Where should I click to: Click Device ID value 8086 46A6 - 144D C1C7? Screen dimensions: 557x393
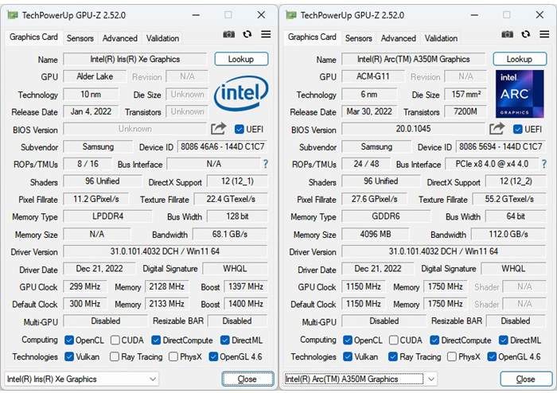pos(222,146)
